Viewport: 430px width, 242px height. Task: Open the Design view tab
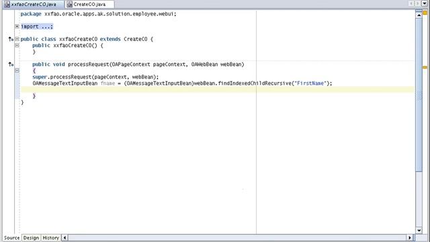click(31, 238)
